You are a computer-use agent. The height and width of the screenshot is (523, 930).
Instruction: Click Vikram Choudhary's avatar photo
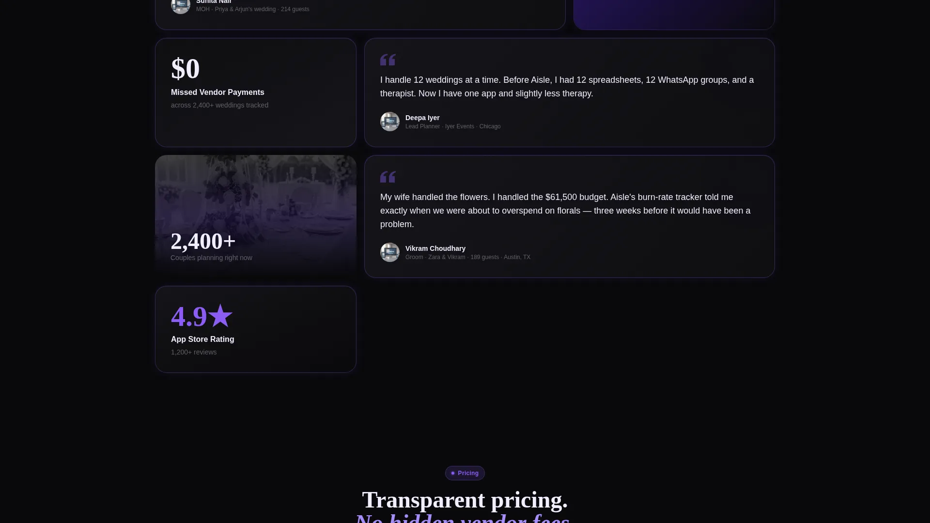point(390,252)
